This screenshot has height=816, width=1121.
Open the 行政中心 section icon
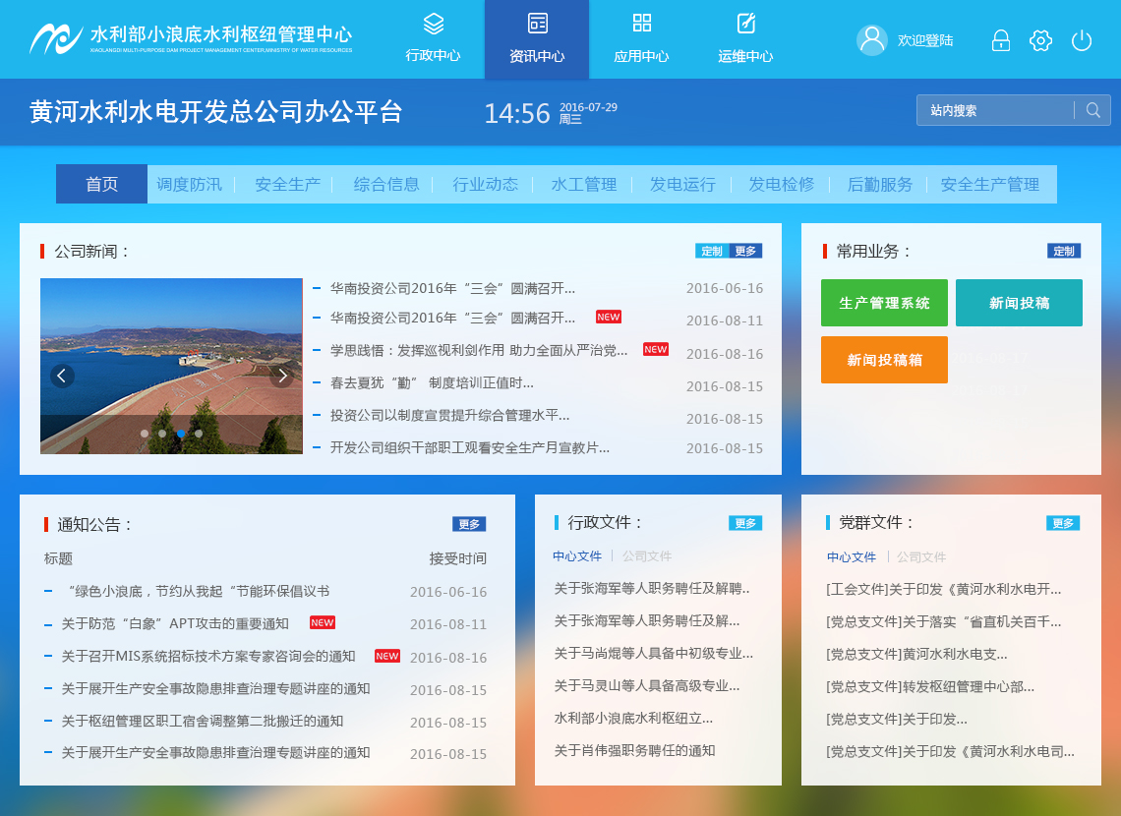pos(435,25)
